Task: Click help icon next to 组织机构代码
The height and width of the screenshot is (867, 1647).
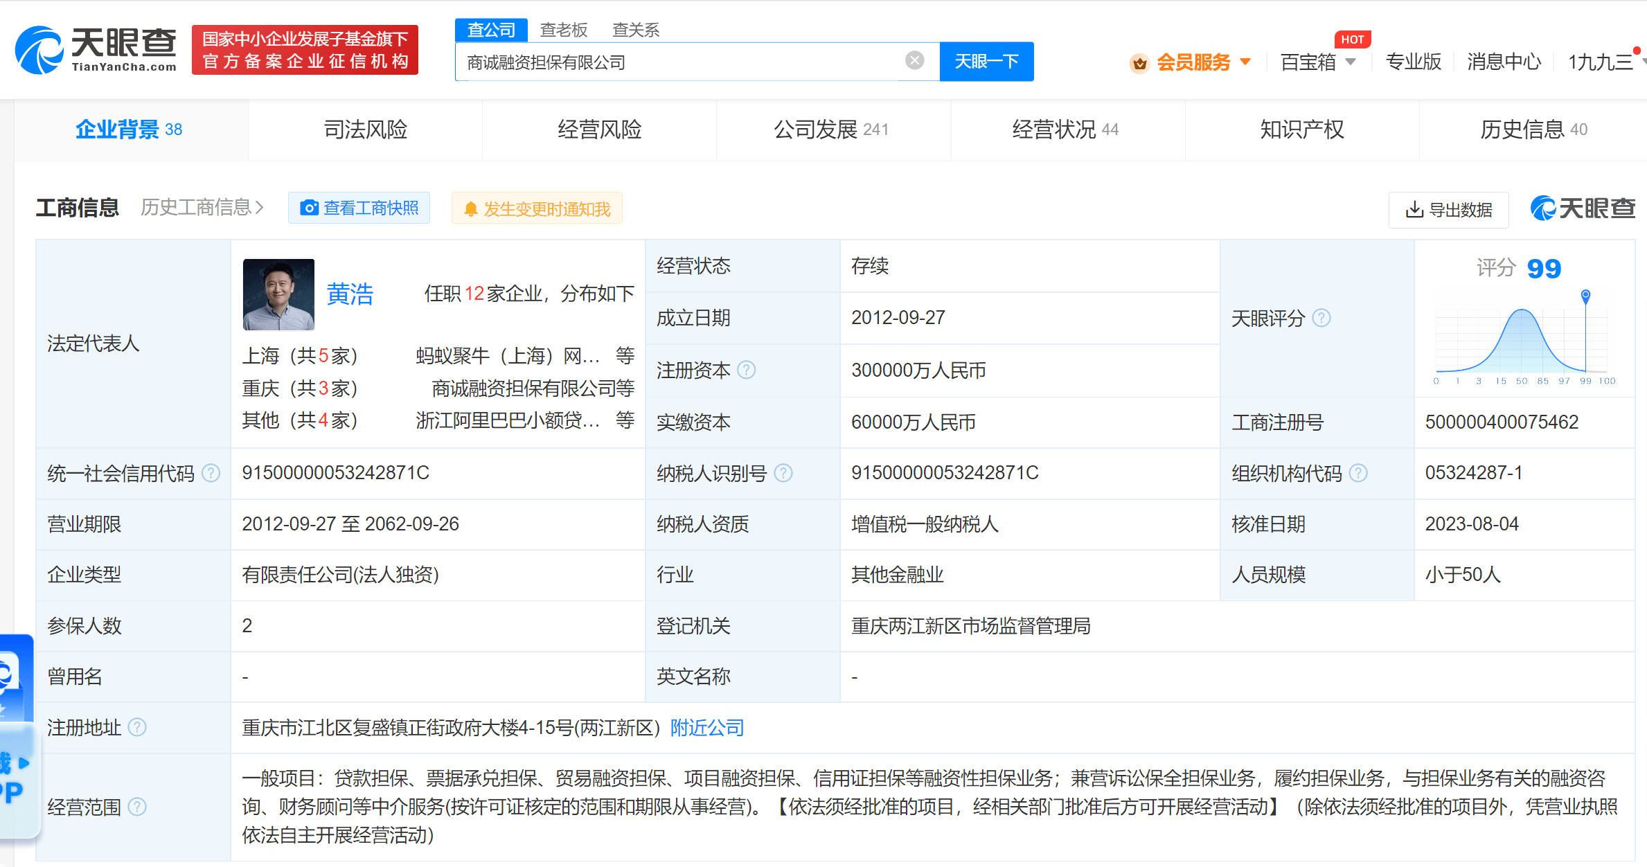Action: coord(1359,473)
